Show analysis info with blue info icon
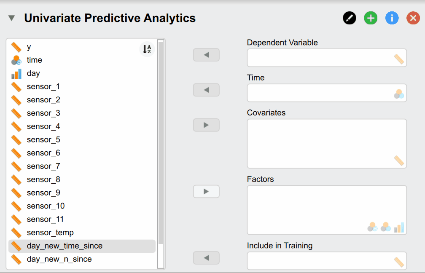425x273 pixels. tap(392, 18)
